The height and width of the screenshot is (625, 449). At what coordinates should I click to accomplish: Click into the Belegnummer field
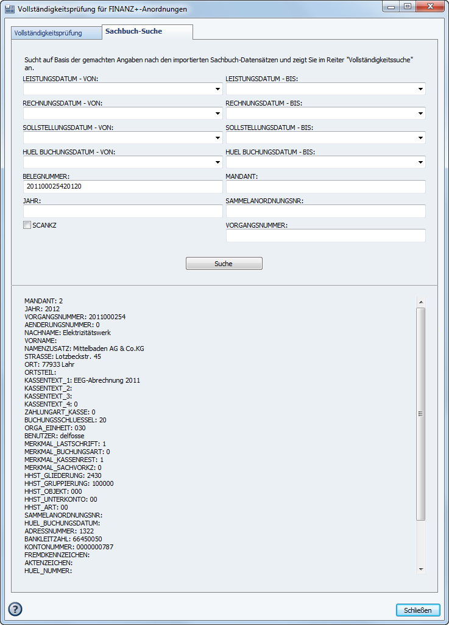click(x=123, y=187)
